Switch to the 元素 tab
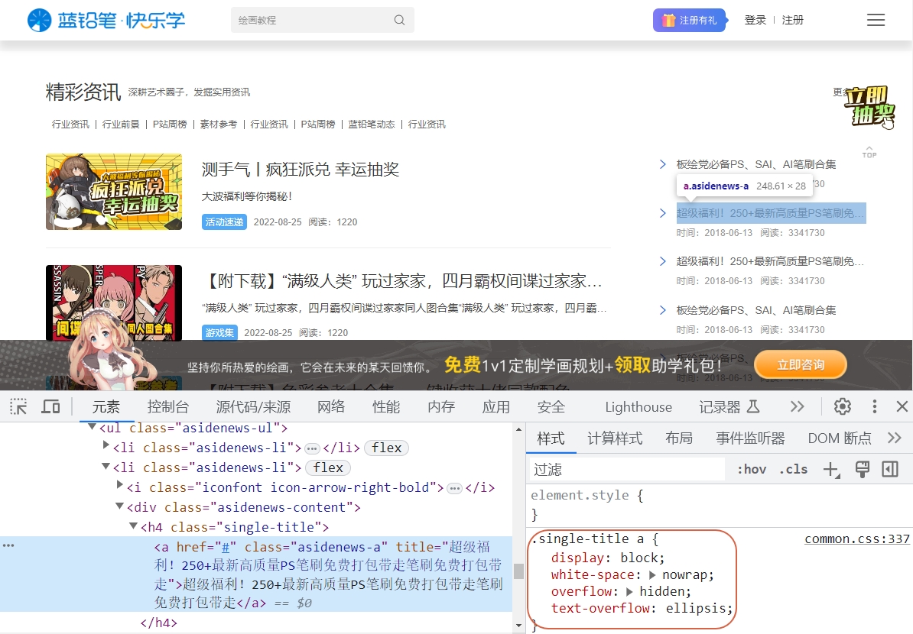This screenshot has width=913, height=634. click(x=106, y=406)
